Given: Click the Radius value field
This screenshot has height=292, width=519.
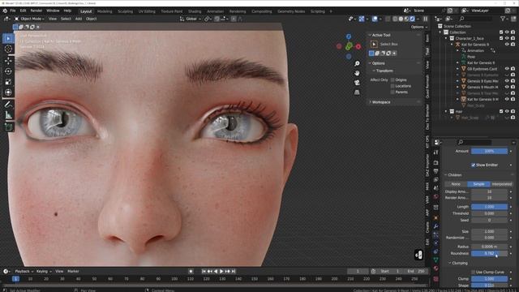Looking at the screenshot, I should (x=489, y=247).
